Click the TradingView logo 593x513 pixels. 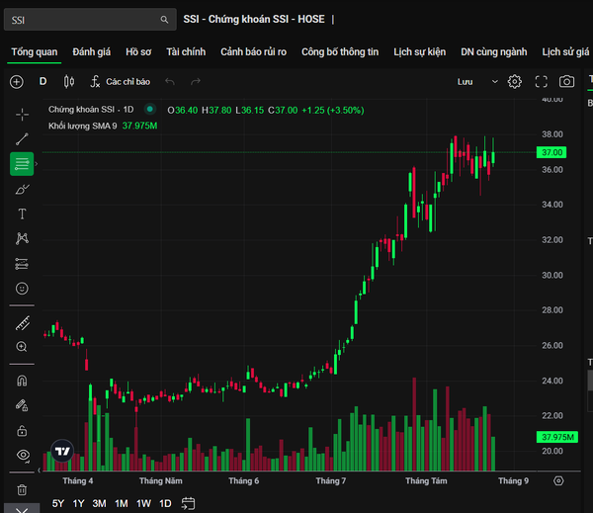62,451
